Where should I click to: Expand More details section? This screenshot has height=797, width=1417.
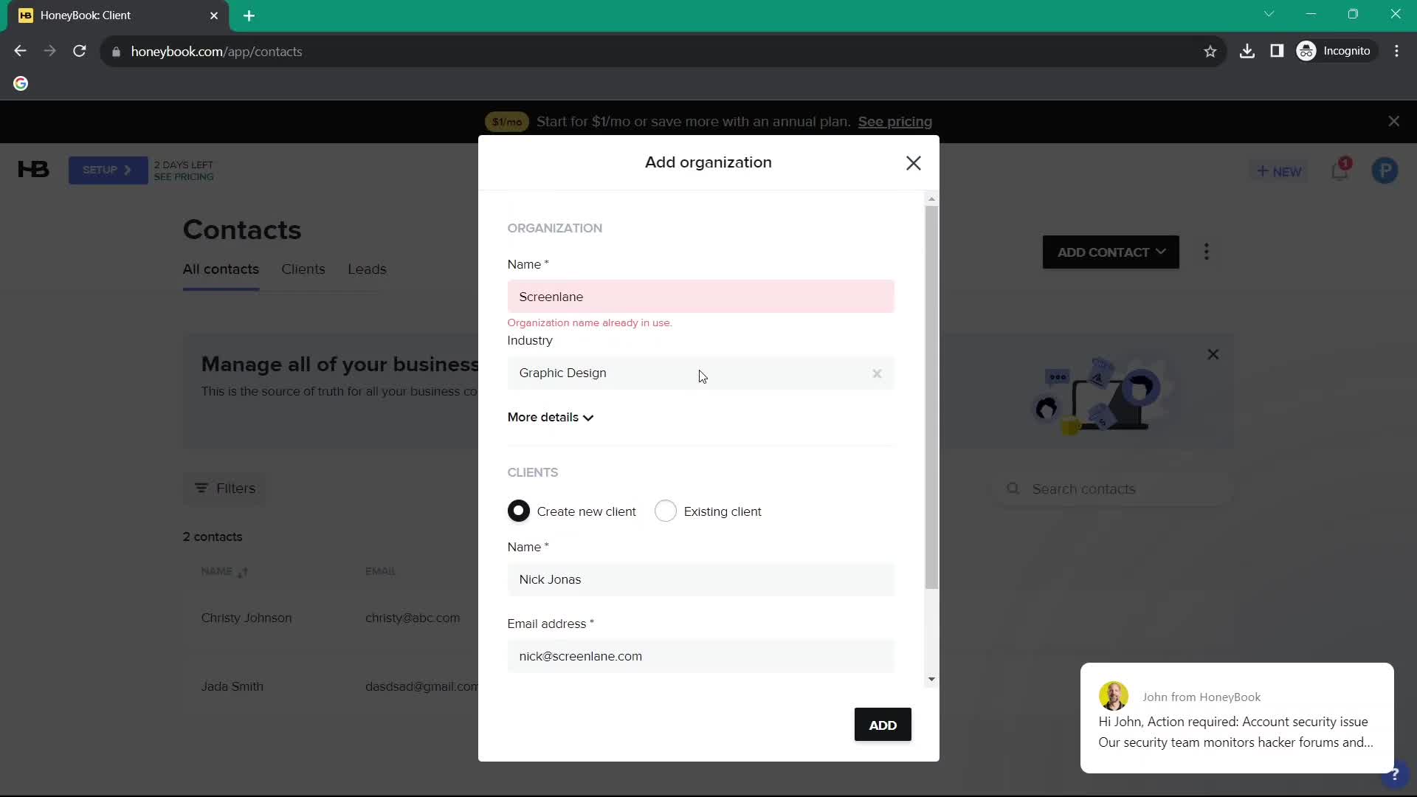(550, 418)
